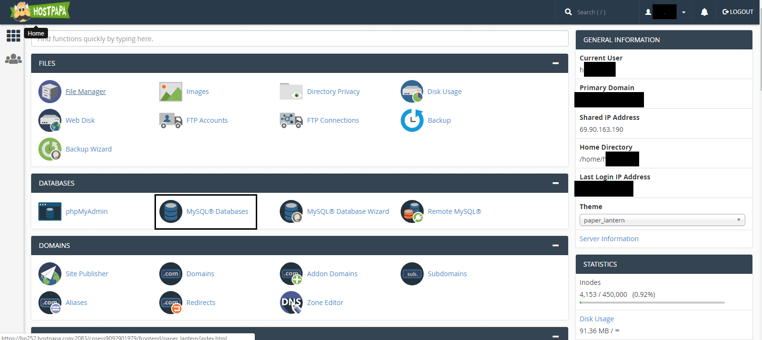Click the search magnifier icon
This screenshot has height=340, width=762.
tap(568, 12)
